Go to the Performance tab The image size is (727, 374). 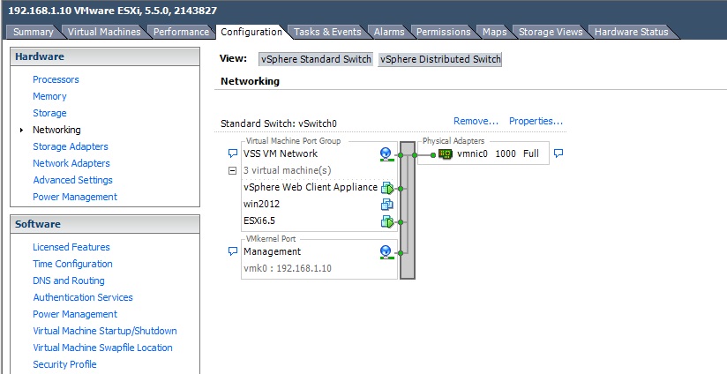[181, 32]
